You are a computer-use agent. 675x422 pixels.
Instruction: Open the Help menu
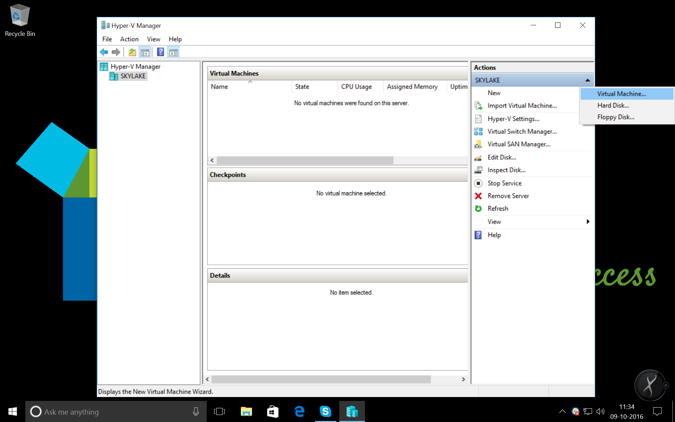[x=175, y=39]
